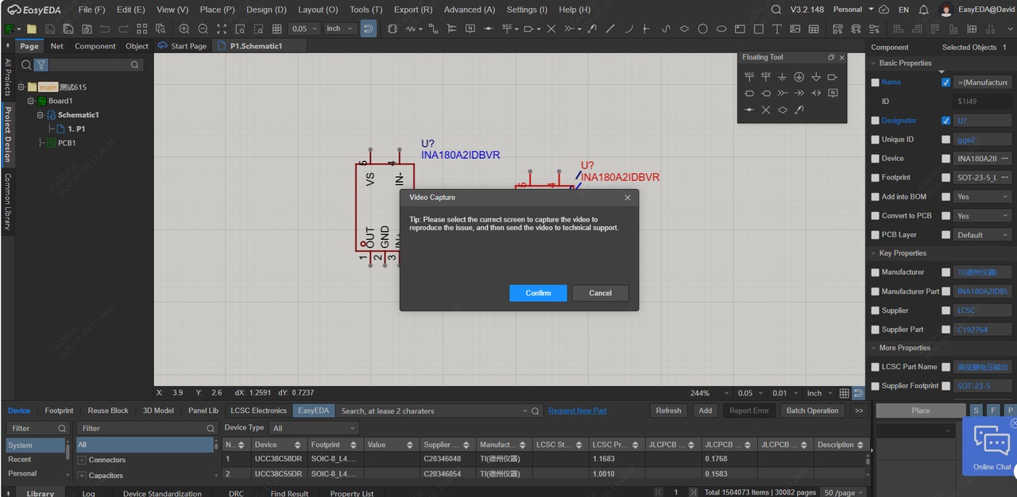Click the place component chip icon
Screen dimensions: 1017x497
(x=392, y=29)
